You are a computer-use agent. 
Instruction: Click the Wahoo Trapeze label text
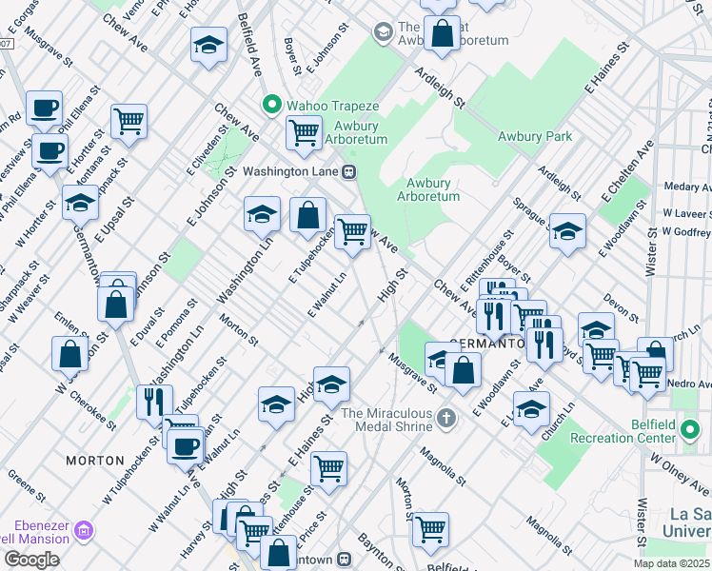coord(333,106)
